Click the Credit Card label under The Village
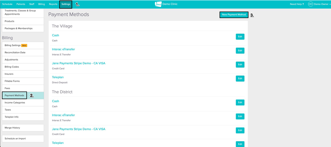The image size is (331, 147). pos(58,69)
